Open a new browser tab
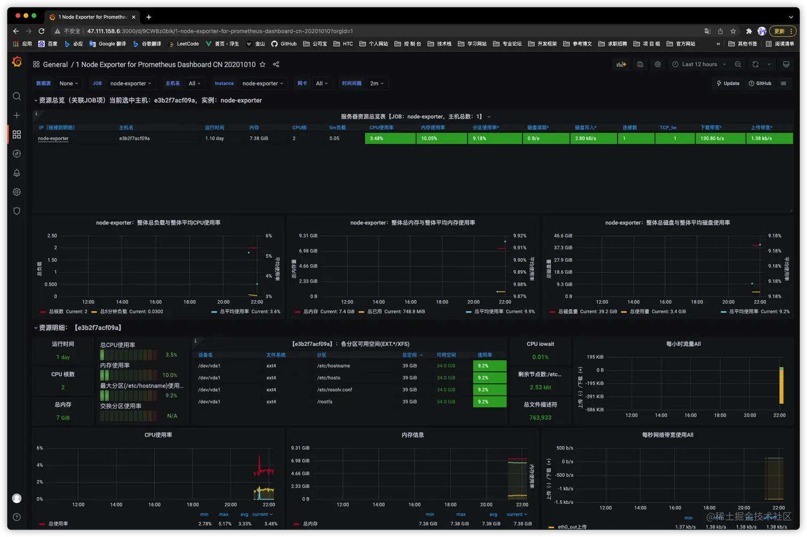This screenshot has height=537, width=807. click(149, 17)
